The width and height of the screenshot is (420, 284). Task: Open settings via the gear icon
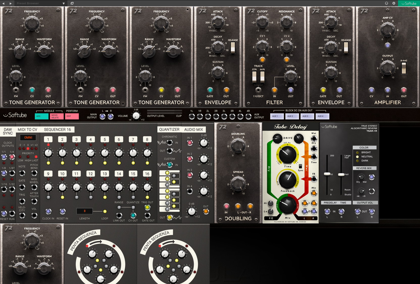(393, 3)
